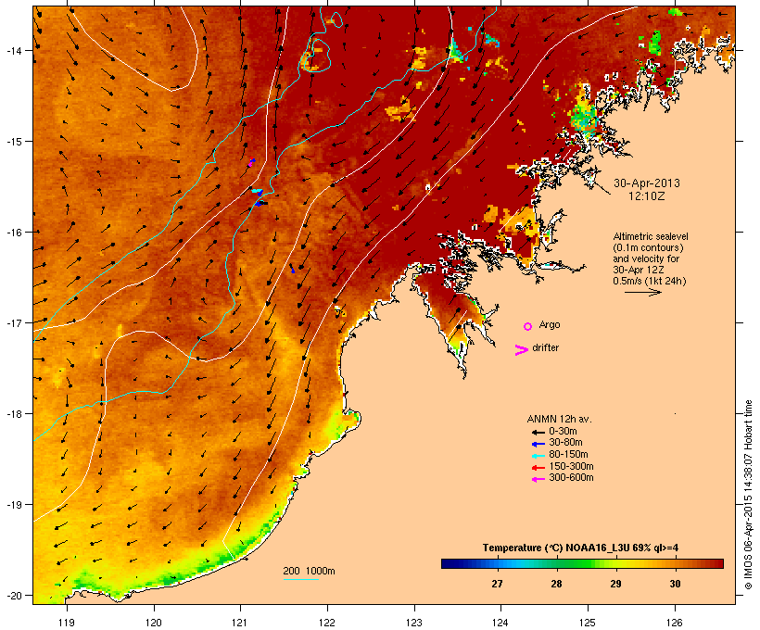760x630 pixels.
Task: Click the 0.5m/s velocity scale arrow
Action: coord(642,292)
